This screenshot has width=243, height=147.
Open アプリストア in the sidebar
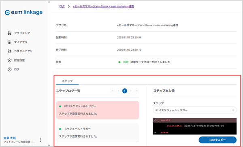point(22,33)
